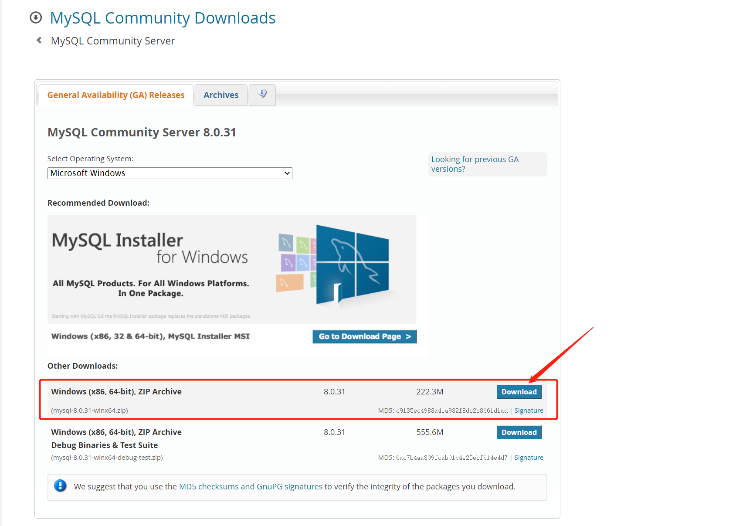
Task: Click the MD5 value starting with c9135ec
Action: (x=452, y=411)
